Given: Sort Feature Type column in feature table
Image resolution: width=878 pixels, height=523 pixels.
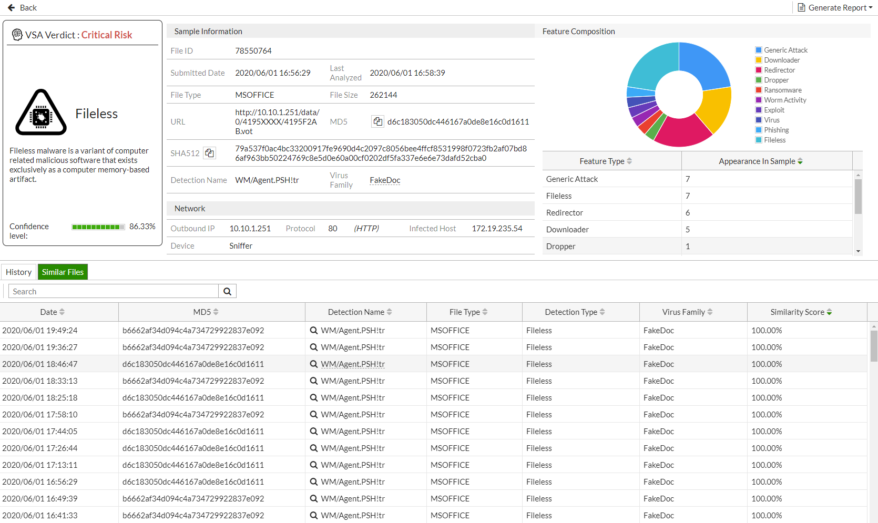Looking at the screenshot, I should (629, 161).
